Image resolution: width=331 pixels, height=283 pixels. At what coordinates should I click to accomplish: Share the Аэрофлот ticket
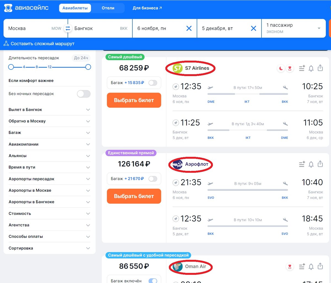320,164
